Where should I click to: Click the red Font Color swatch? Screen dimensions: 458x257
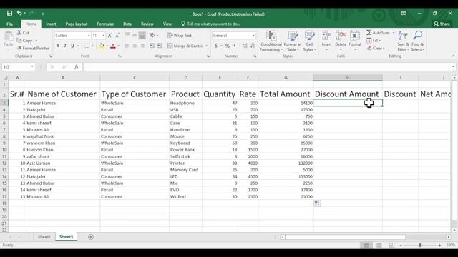click(x=113, y=46)
